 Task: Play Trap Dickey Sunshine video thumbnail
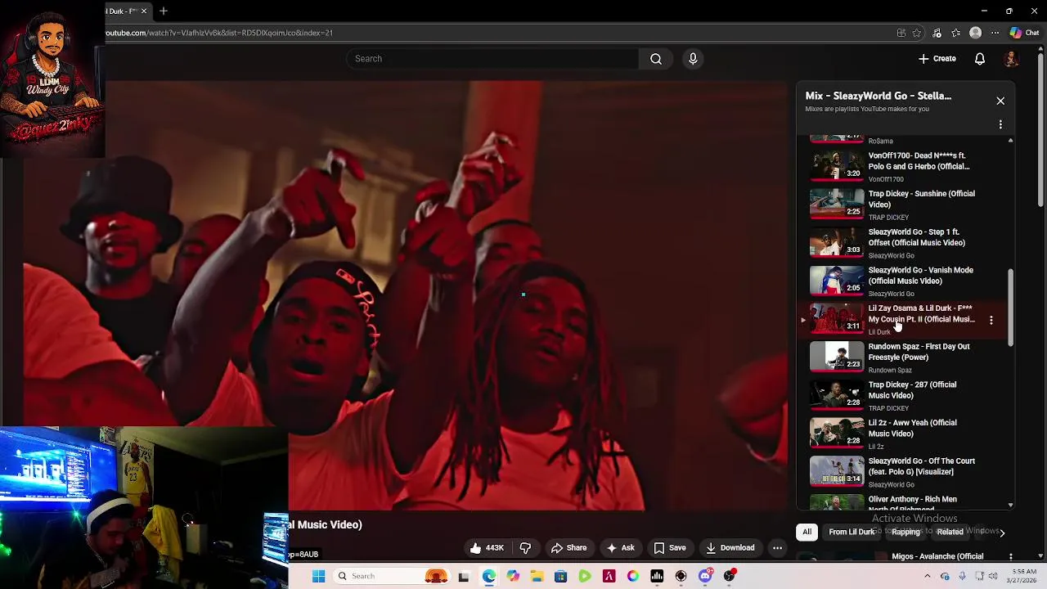point(837,204)
